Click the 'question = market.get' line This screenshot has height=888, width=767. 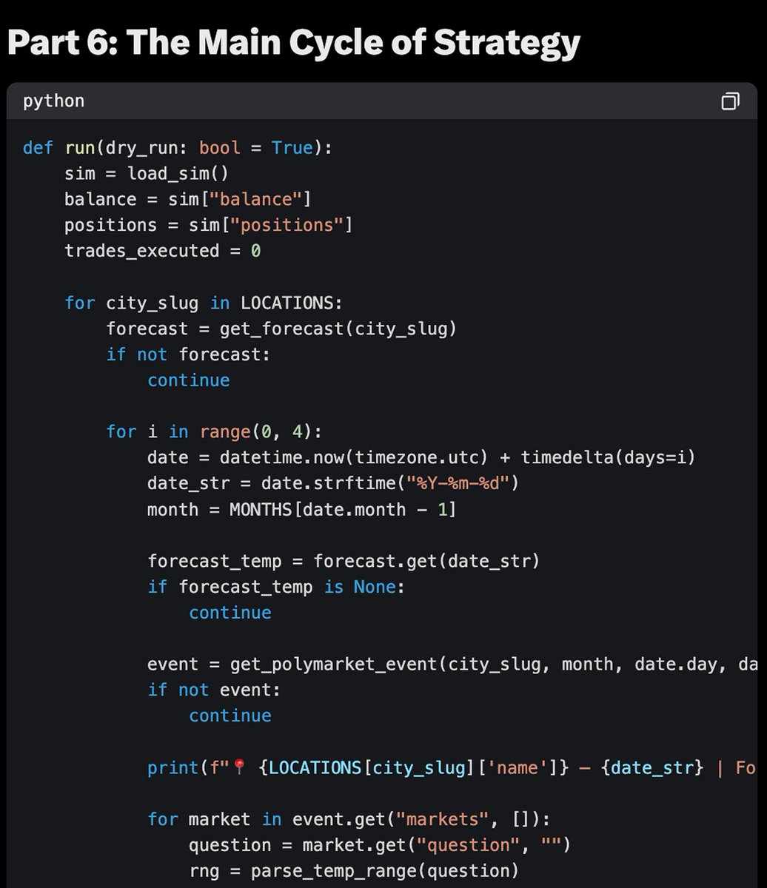[x=380, y=844]
